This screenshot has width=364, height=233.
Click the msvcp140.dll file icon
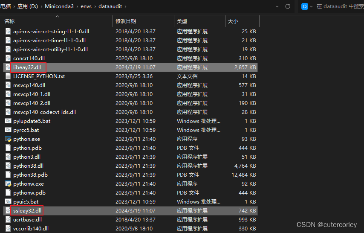pyautogui.click(x=8, y=85)
